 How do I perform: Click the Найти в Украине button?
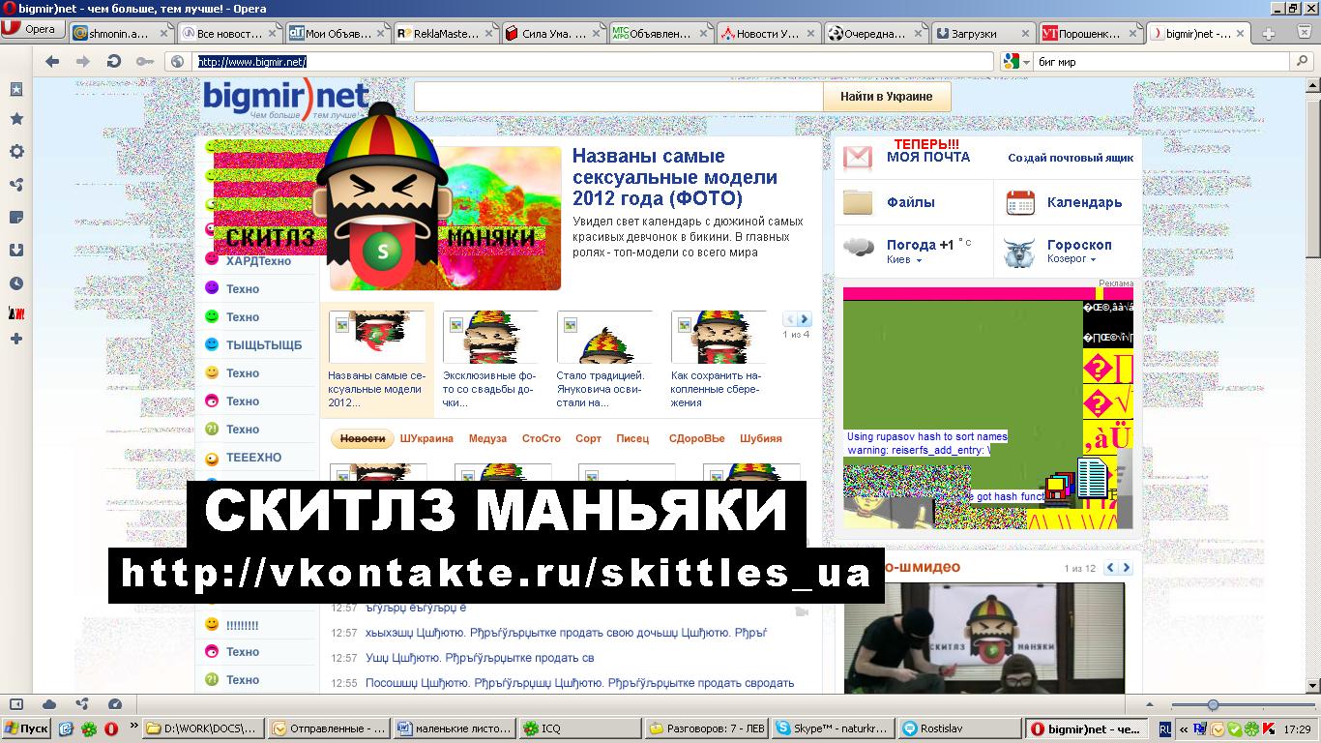tap(887, 97)
